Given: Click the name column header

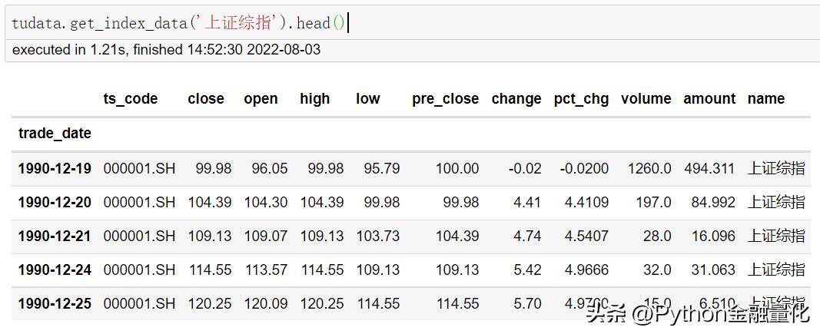Looking at the screenshot, I should [766, 99].
